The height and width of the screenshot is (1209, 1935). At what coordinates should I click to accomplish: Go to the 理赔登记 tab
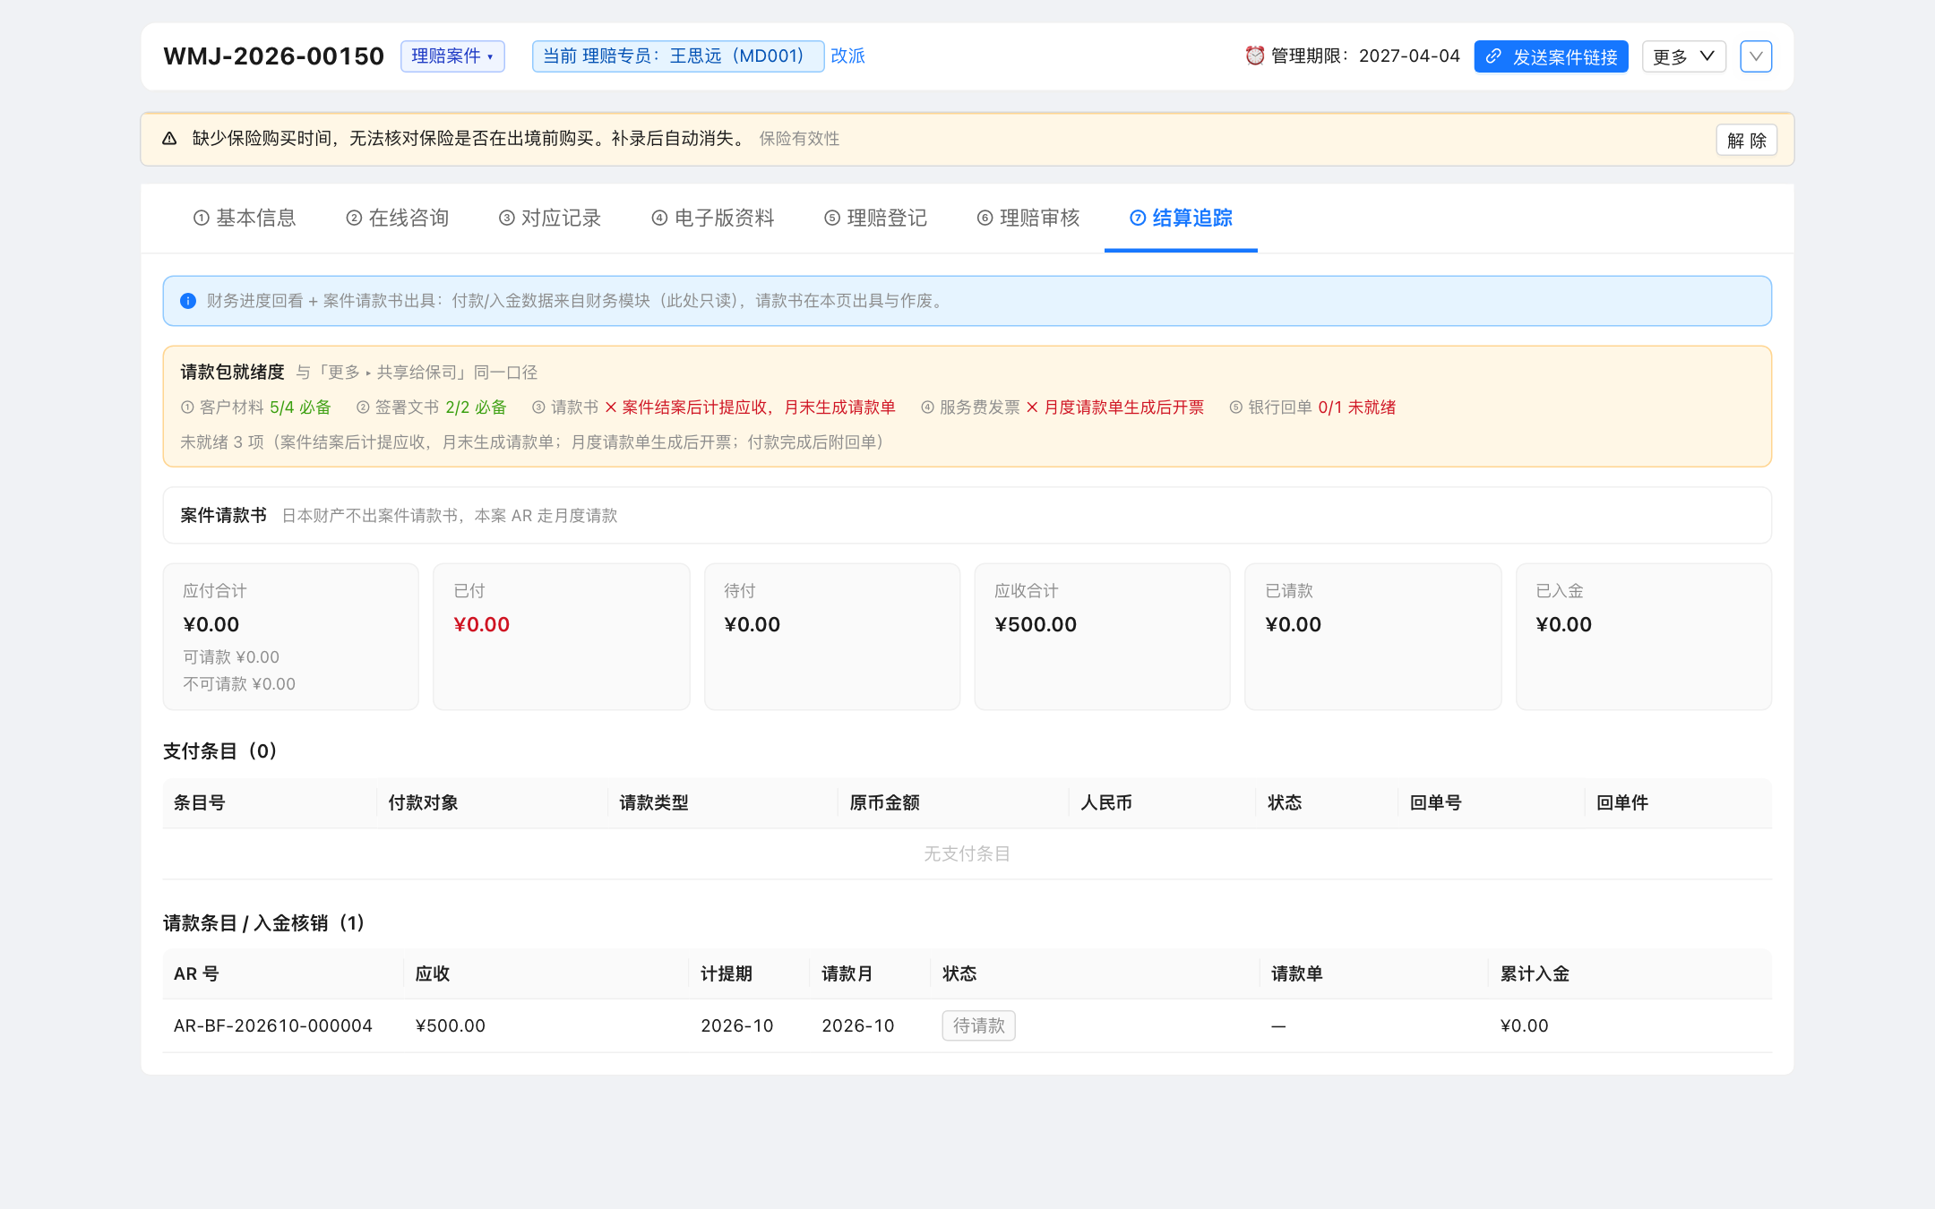876,218
